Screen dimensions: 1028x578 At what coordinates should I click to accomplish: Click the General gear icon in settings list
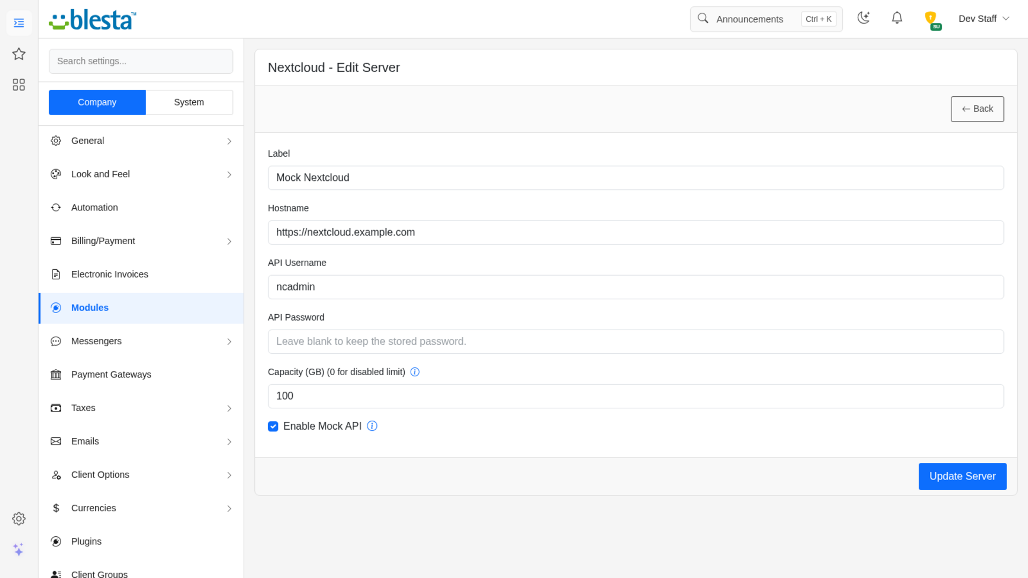(56, 141)
